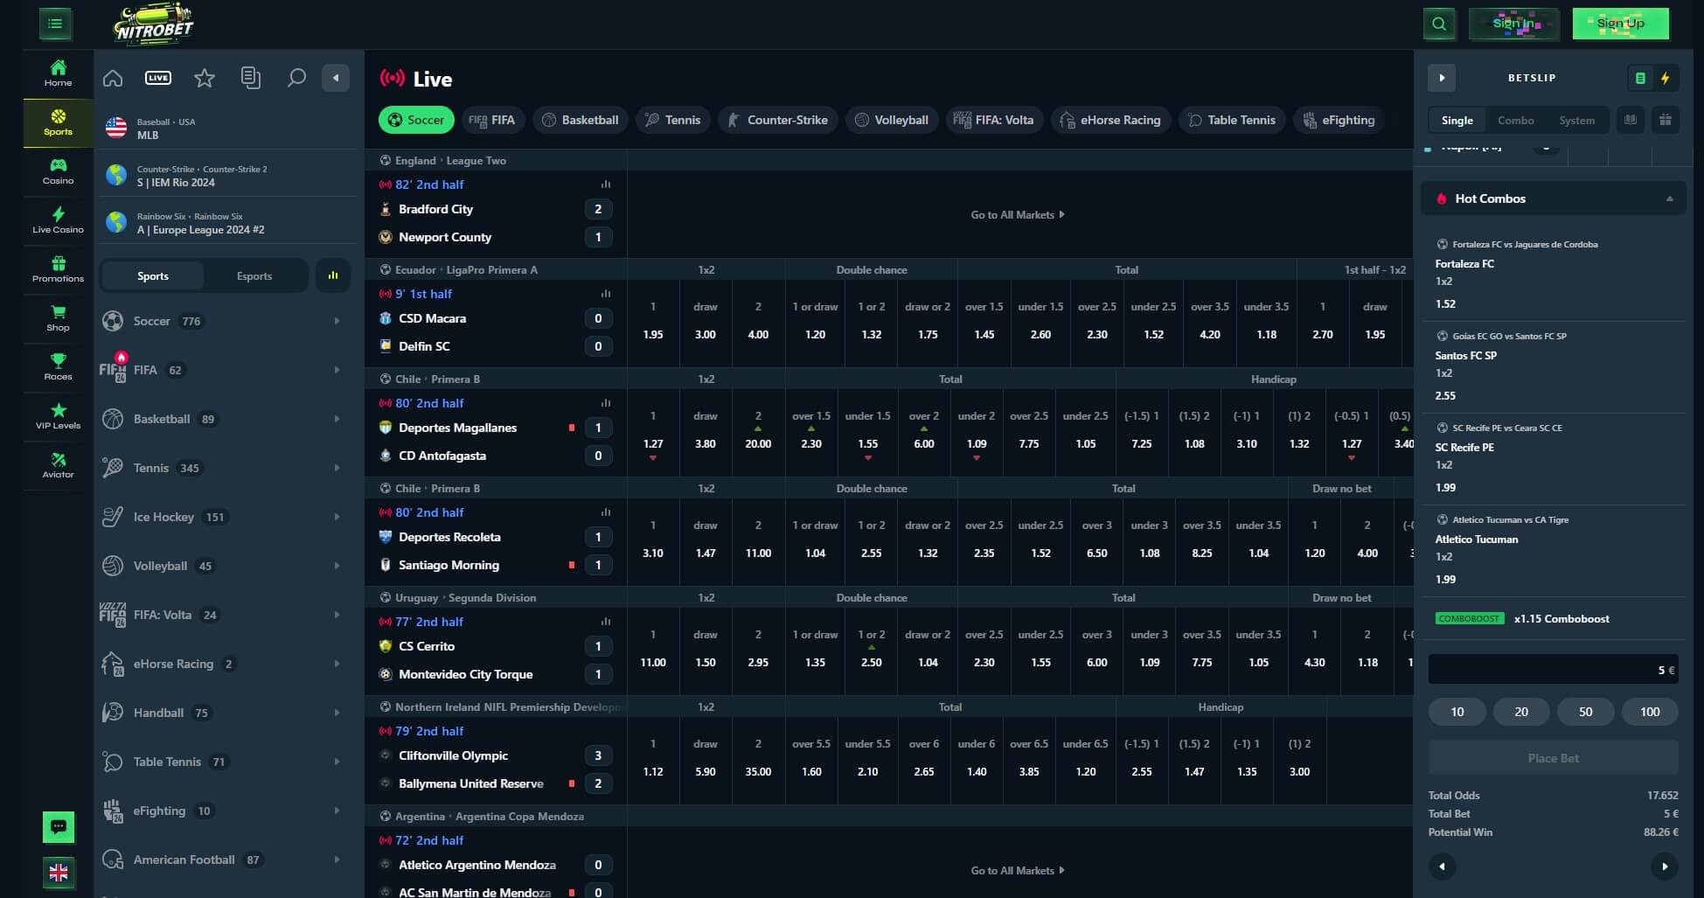
Task: Launch Aviator game from sidebar
Action: coord(58,465)
